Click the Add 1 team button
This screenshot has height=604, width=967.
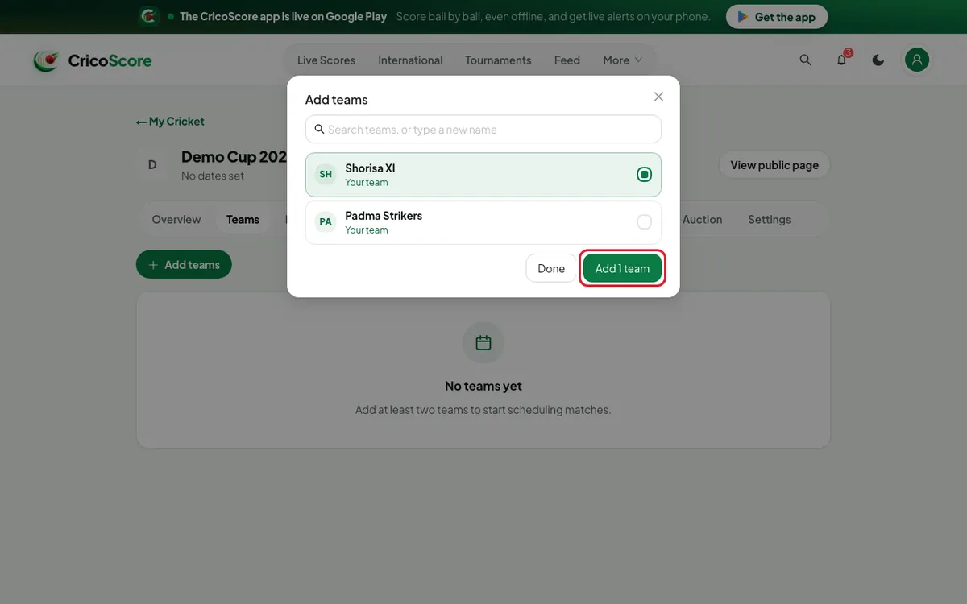click(x=622, y=268)
